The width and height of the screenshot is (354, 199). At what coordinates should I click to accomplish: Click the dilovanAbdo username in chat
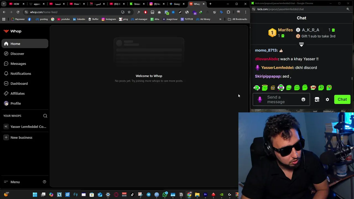(267, 59)
